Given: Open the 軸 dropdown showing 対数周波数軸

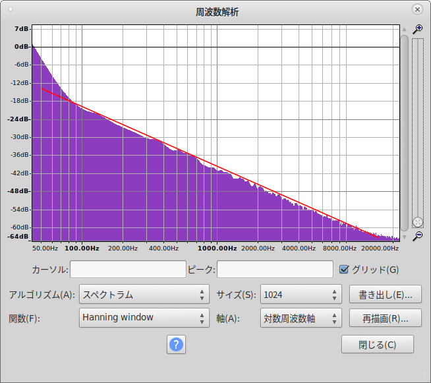Looking at the screenshot, I should (x=301, y=318).
